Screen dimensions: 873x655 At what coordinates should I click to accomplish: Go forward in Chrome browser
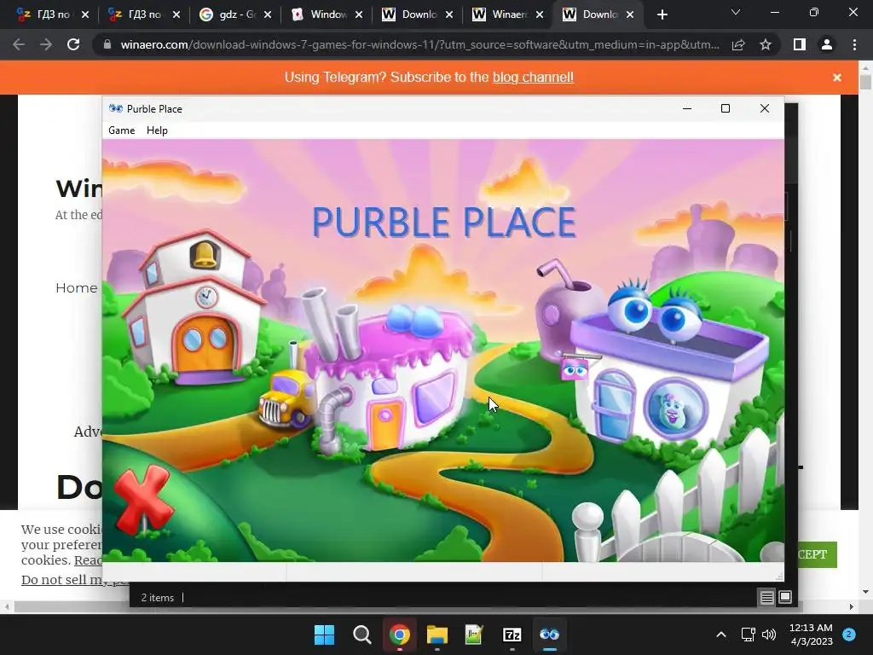pos(46,44)
